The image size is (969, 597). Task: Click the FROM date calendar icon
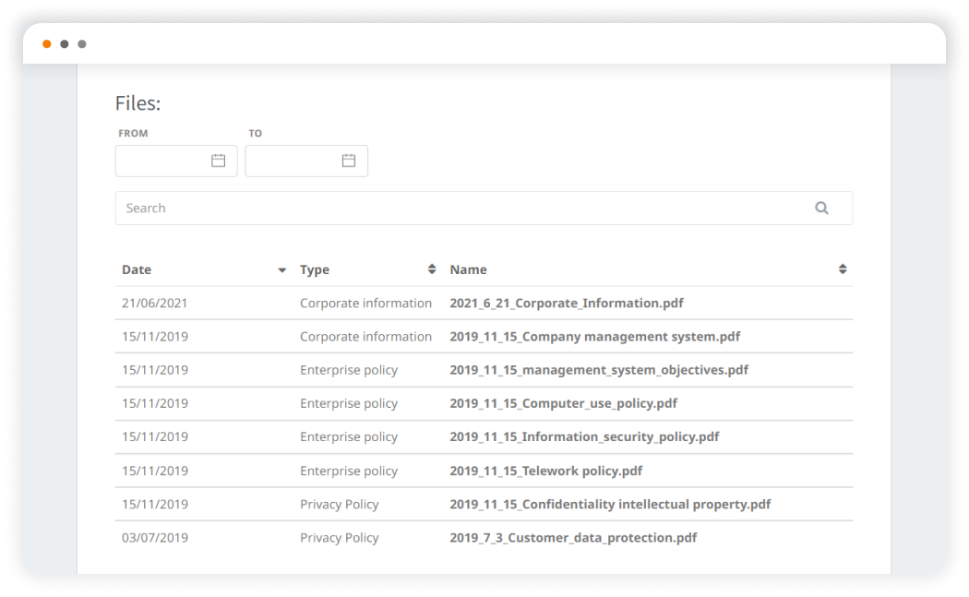point(218,161)
